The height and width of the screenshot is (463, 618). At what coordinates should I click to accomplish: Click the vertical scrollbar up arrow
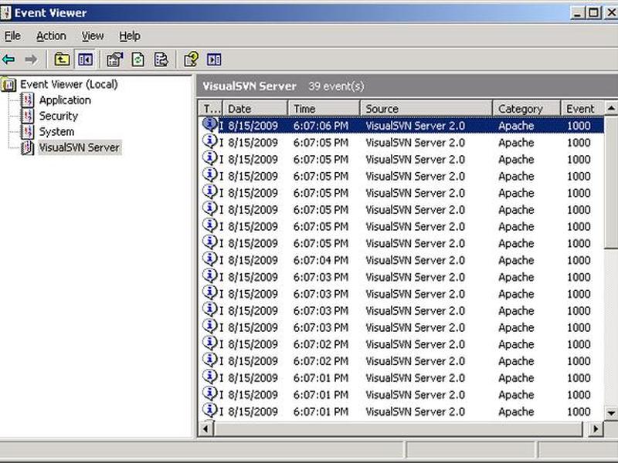[x=611, y=108]
